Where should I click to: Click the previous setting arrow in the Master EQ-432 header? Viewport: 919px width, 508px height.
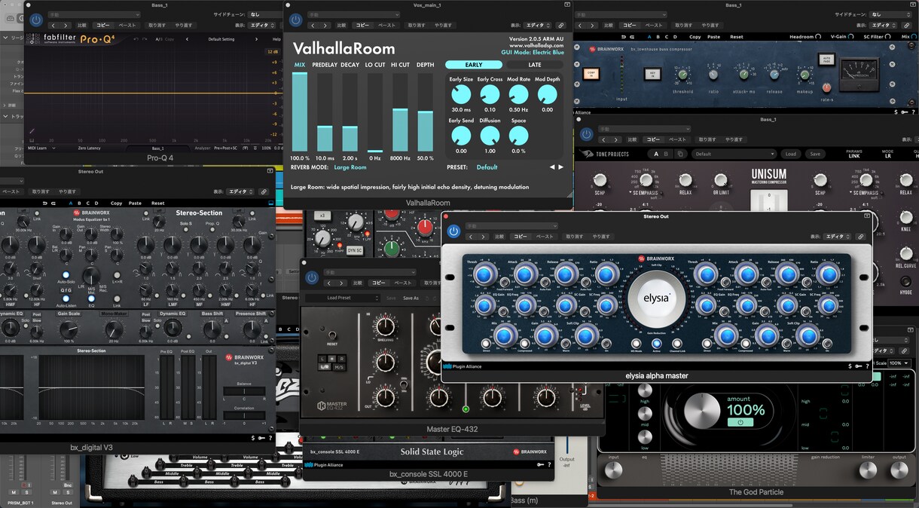point(331,283)
